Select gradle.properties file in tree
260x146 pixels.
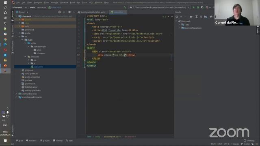pos(31,77)
